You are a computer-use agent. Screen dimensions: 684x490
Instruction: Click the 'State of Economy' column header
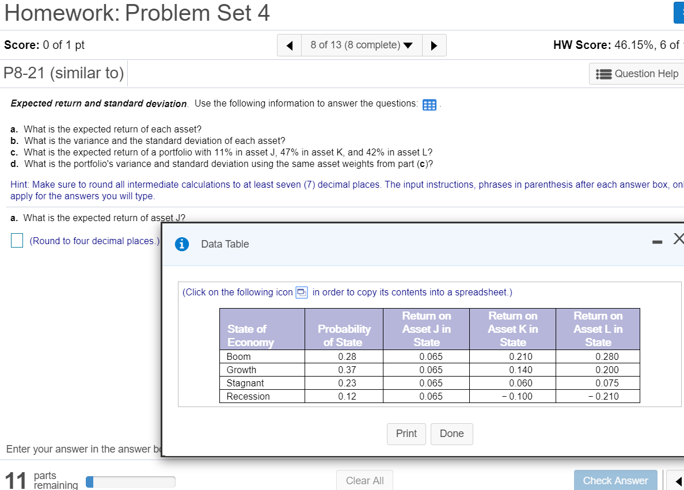click(262, 329)
